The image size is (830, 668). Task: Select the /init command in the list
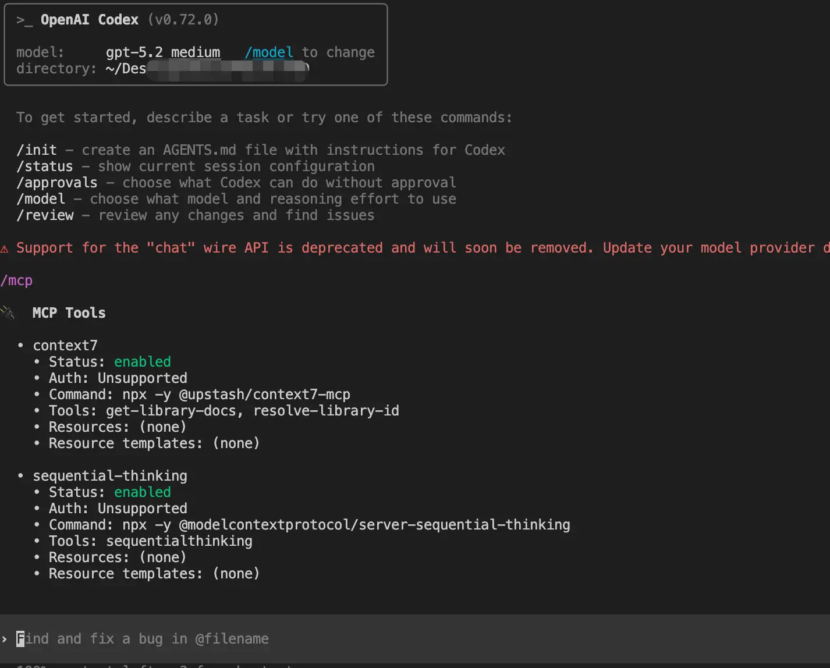click(36, 150)
